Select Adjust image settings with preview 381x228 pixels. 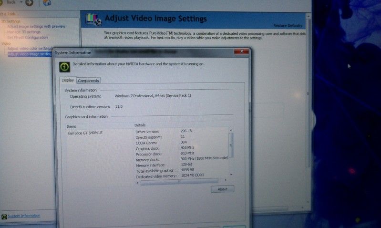pos(36,26)
